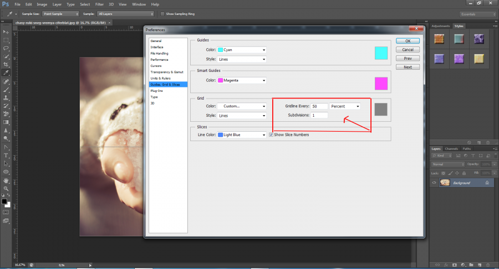Expand the Slices Line Color dropdown

(242, 134)
